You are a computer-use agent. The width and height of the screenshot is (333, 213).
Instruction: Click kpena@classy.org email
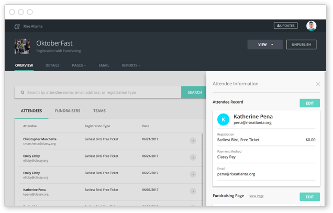(x=36, y=194)
